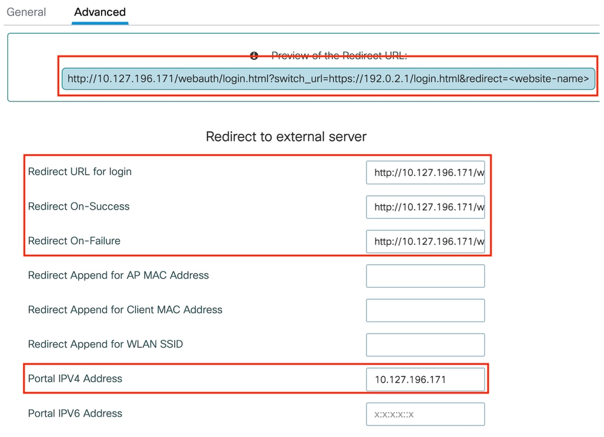Click the 'Preview of the Redirect URL:' label
The image size is (604, 437).
pyautogui.click(x=339, y=56)
